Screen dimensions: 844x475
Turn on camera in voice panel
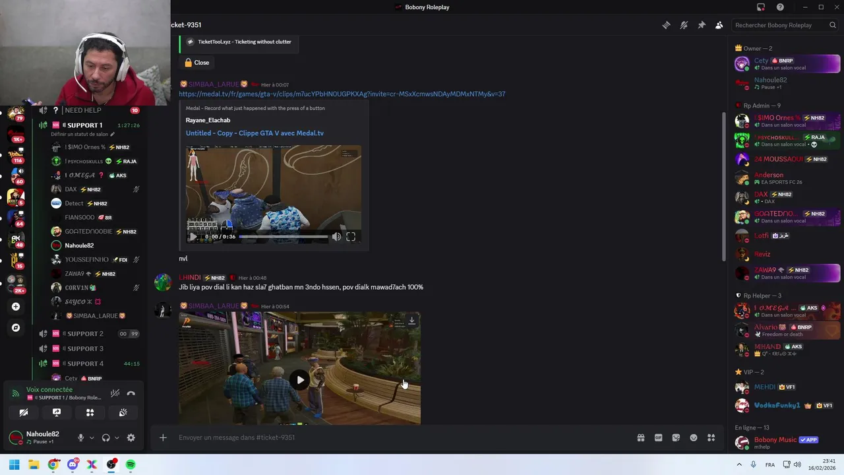click(23, 413)
